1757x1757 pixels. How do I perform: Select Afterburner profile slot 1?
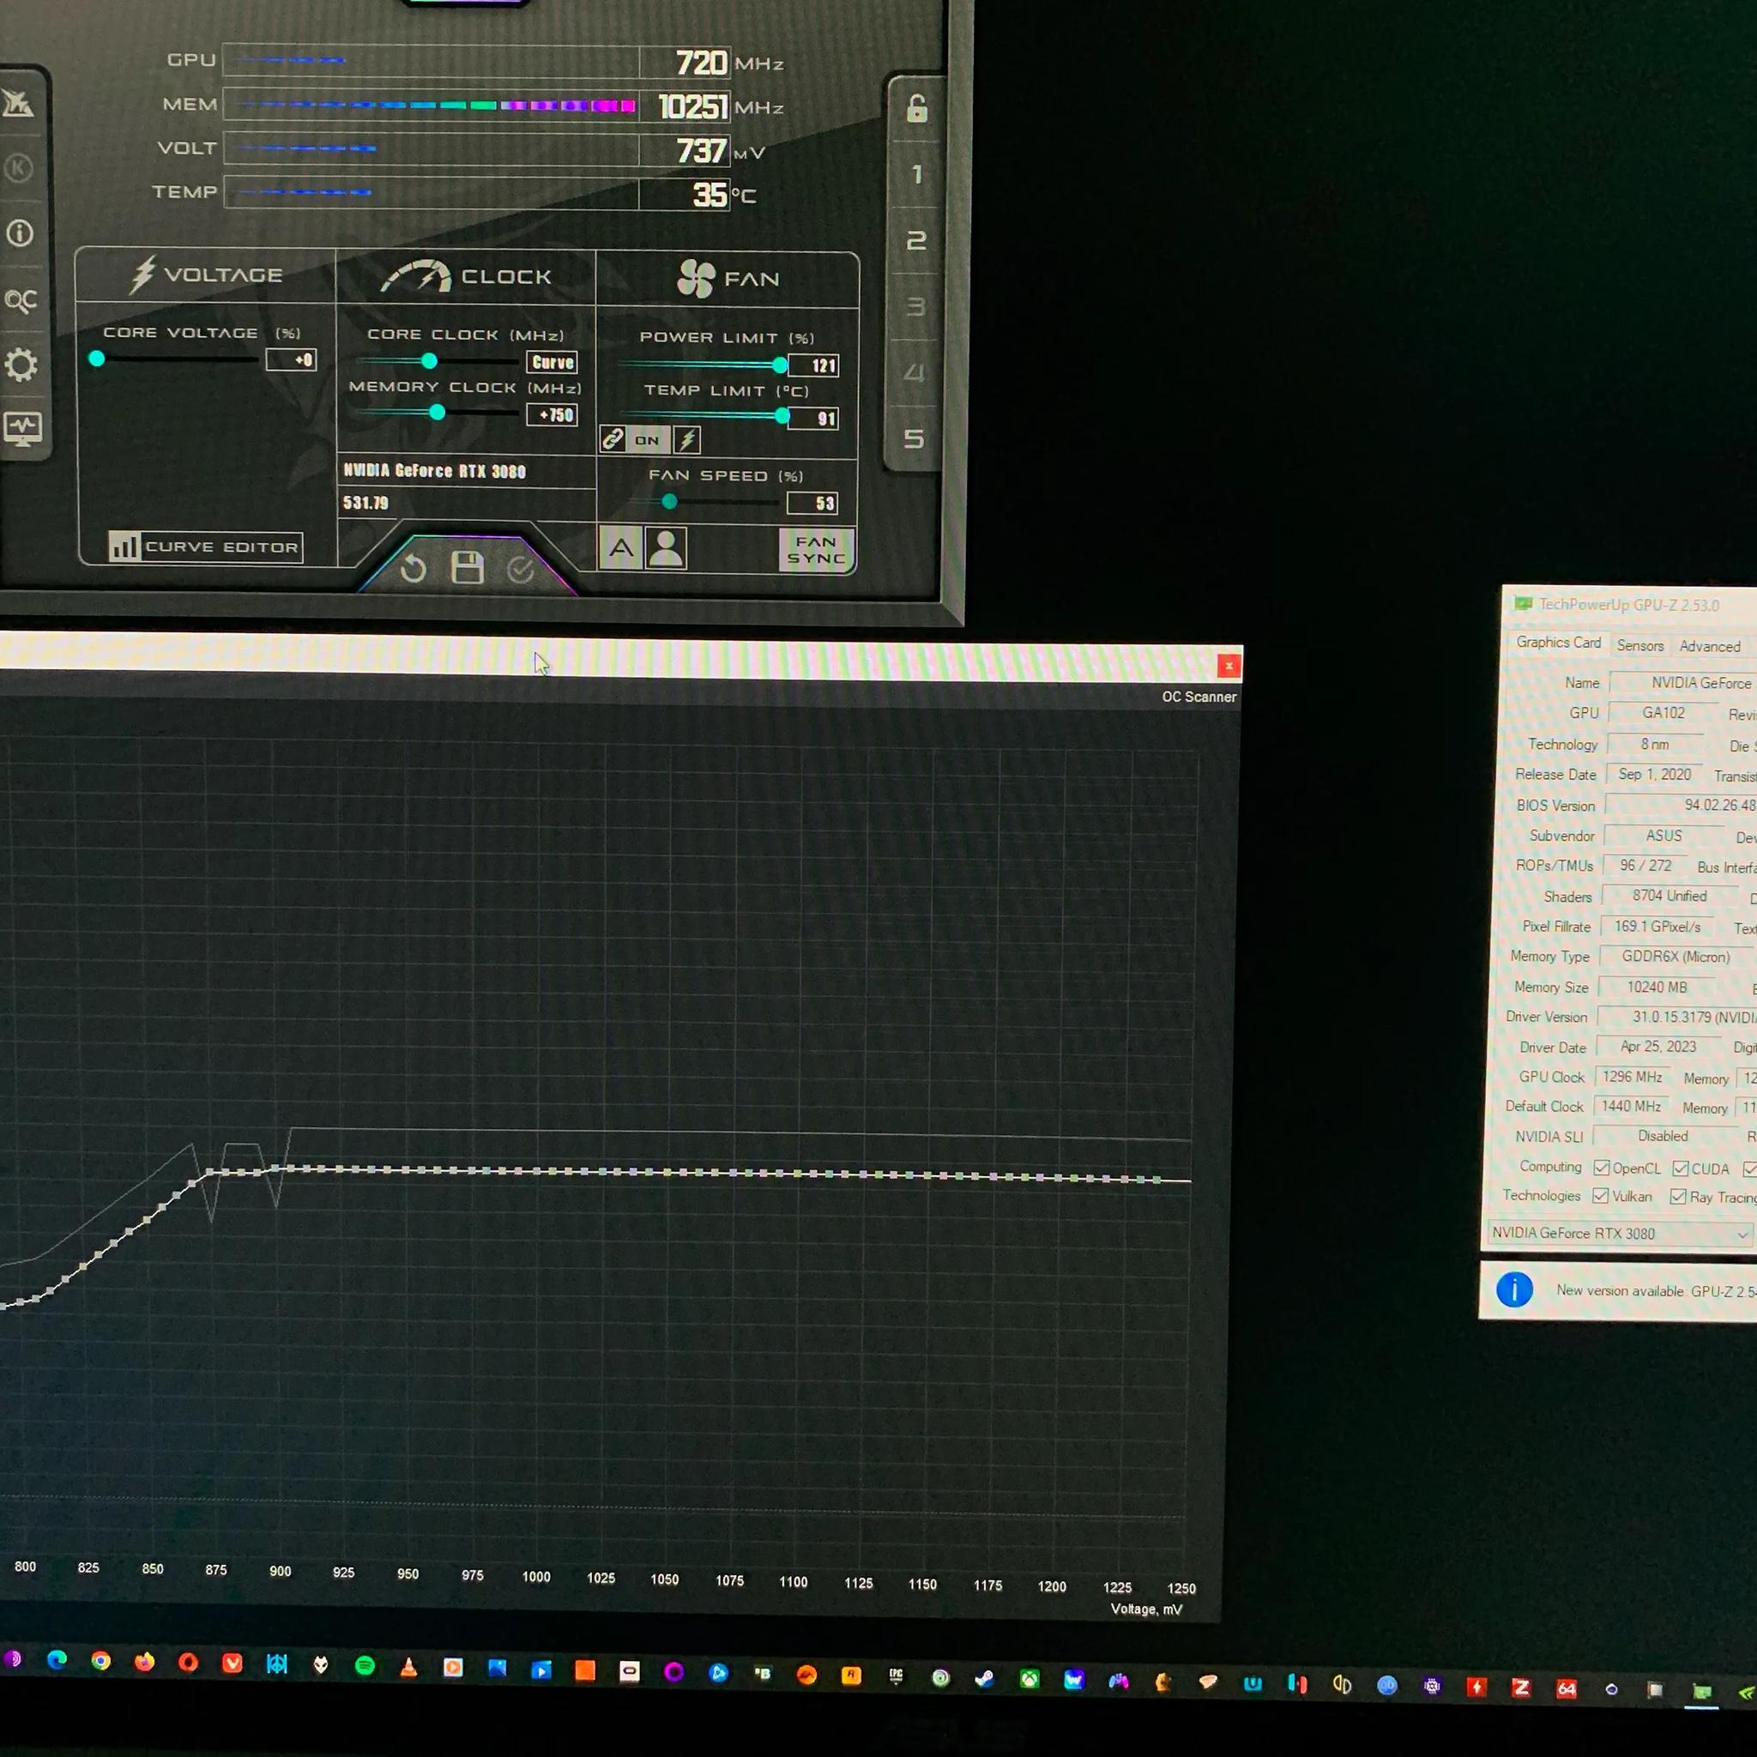(x=915, y=173)
